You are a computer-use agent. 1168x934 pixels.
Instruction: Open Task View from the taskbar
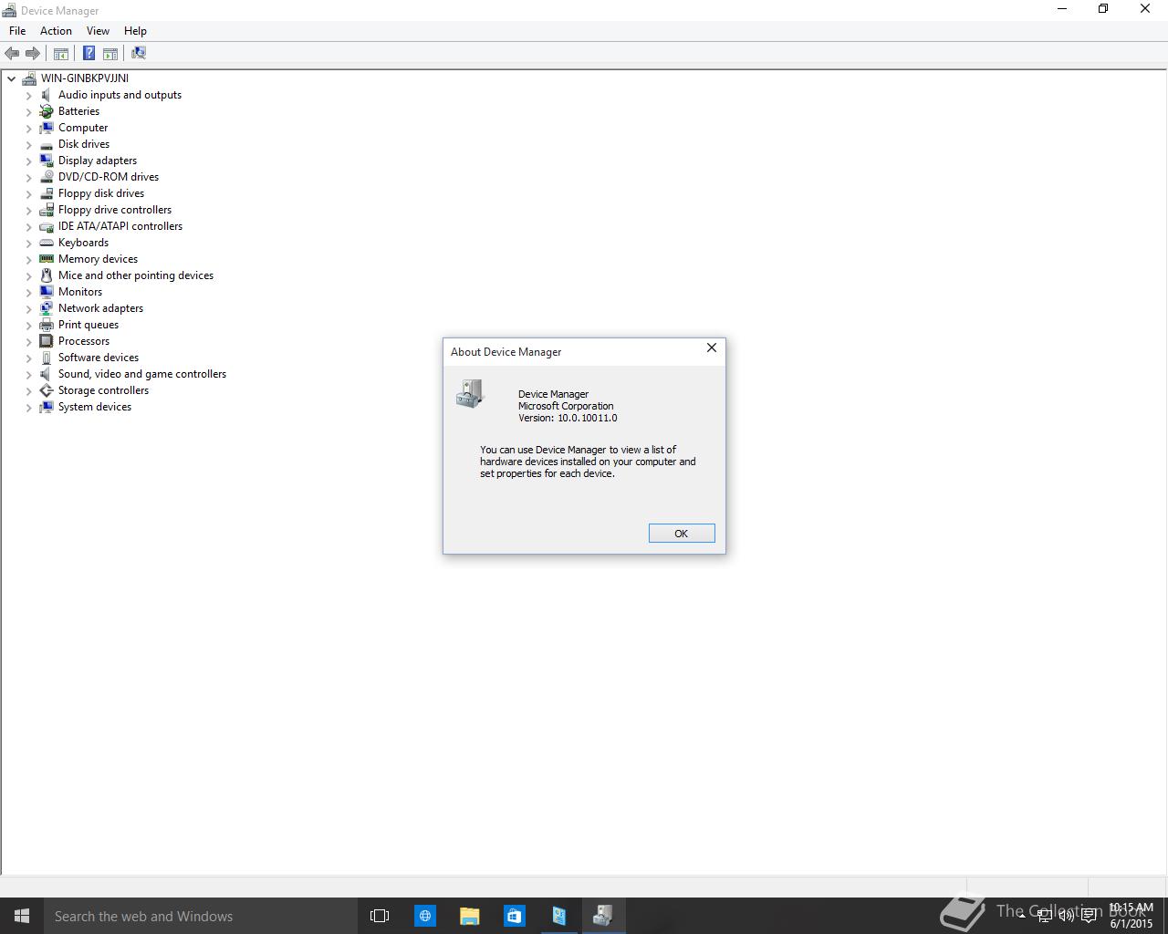pyautogui.click(x=380, y=916)
